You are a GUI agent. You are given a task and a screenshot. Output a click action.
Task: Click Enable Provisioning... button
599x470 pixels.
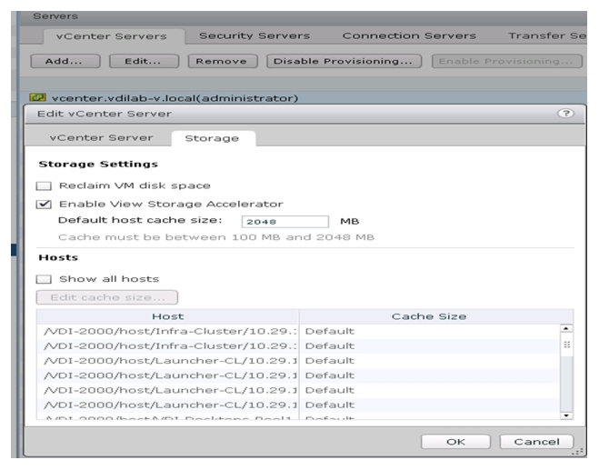coord(507,61)
